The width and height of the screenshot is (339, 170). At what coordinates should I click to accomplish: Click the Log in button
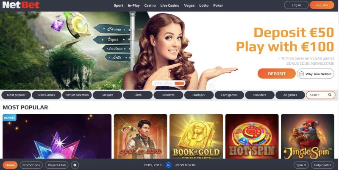[296, 5]
